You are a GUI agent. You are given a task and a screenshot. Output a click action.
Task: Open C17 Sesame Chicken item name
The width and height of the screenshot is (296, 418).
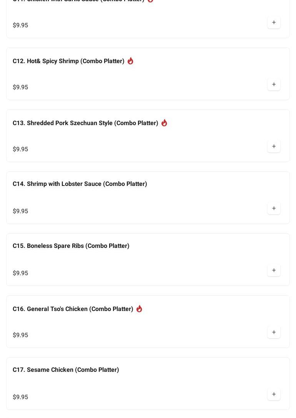pos(66,370)
